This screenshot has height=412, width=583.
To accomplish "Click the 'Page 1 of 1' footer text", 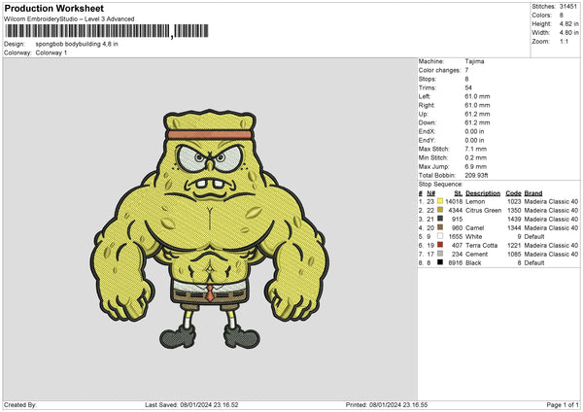I will (x=563, y=404).
